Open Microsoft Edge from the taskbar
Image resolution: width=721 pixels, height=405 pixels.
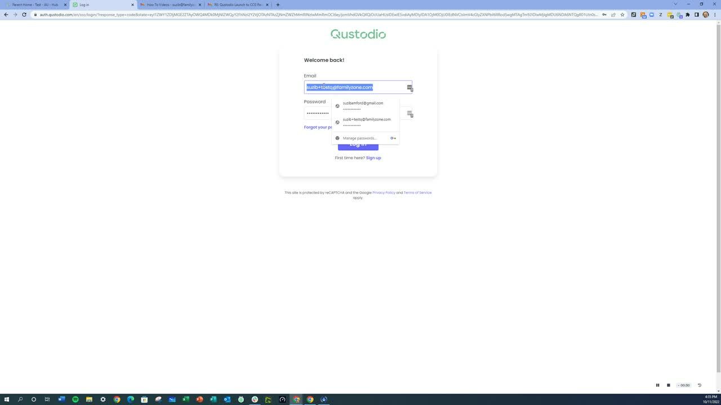coord(130,399)
